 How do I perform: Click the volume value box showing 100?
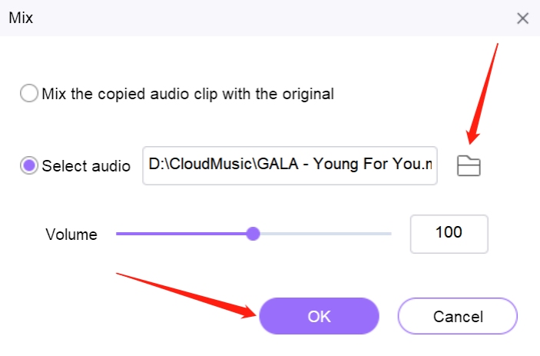coord(449,234)
